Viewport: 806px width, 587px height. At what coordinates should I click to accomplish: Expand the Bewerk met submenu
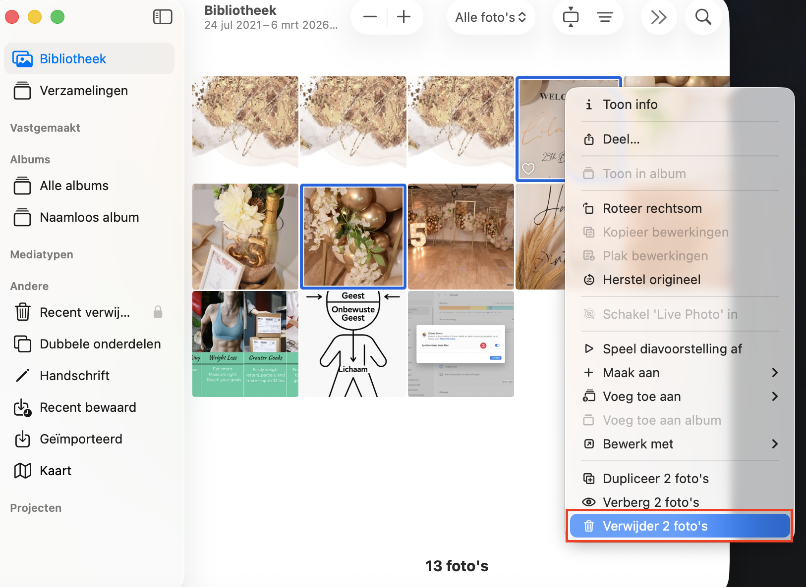(680, 444)
